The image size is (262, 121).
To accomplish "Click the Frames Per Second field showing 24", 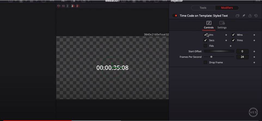I will tap(242, 57).
